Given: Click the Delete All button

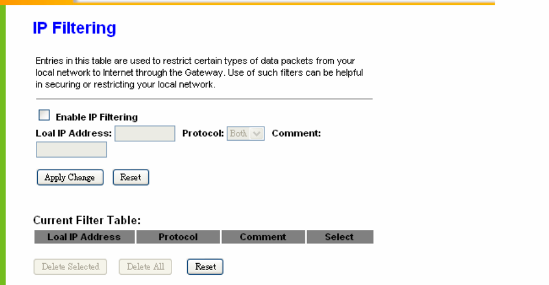Looking at the screenshot, I should pos(145,267).
